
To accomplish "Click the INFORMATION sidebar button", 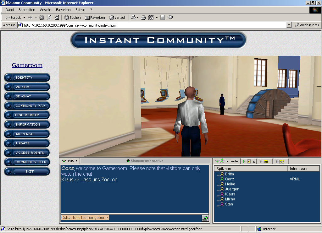I will pyautogui.click(x=27, y=124).
